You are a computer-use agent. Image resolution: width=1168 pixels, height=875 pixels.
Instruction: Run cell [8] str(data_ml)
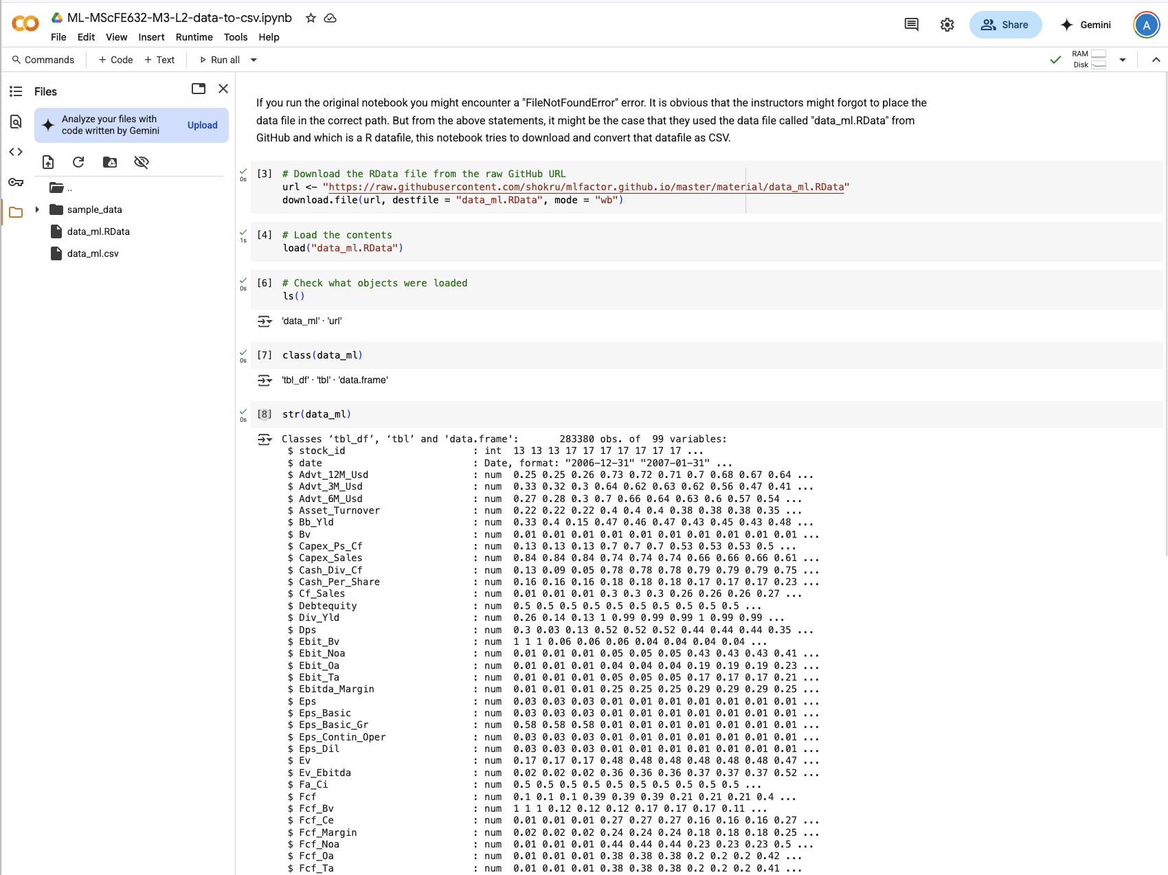point(265,414)
